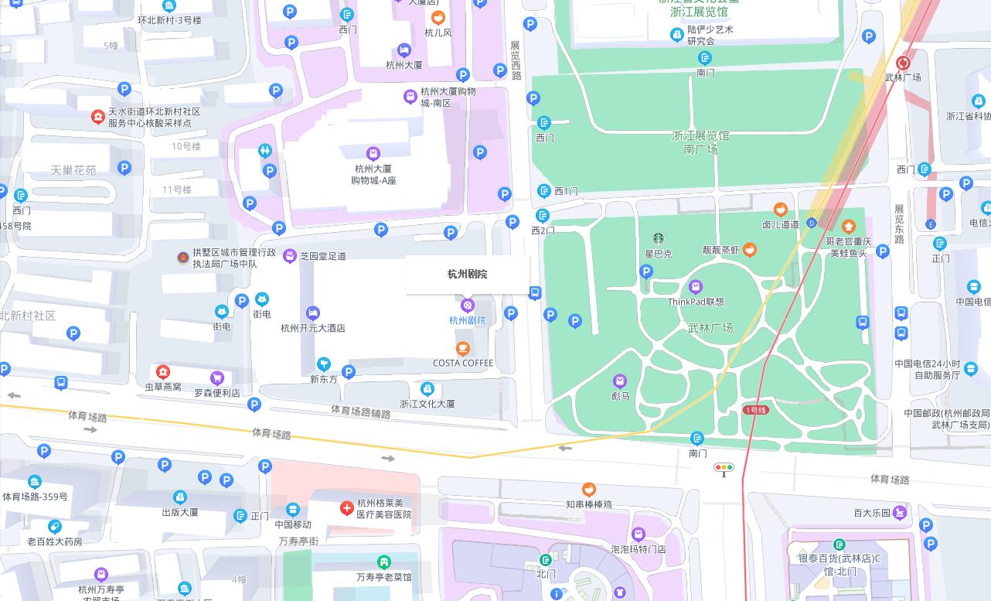Click the 新东方 flag icon
The width and height of the screenshot is (991, 601).
tap(324, 364)
